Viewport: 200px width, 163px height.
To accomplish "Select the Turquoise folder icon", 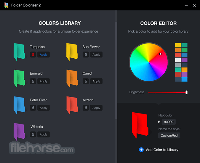I will [x=19, y=52].
